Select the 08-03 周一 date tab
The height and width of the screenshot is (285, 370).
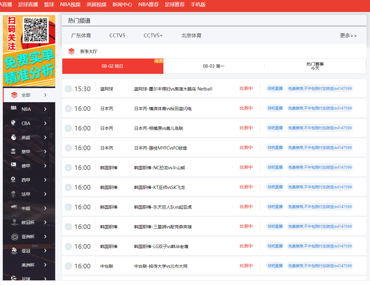[214, 66]
